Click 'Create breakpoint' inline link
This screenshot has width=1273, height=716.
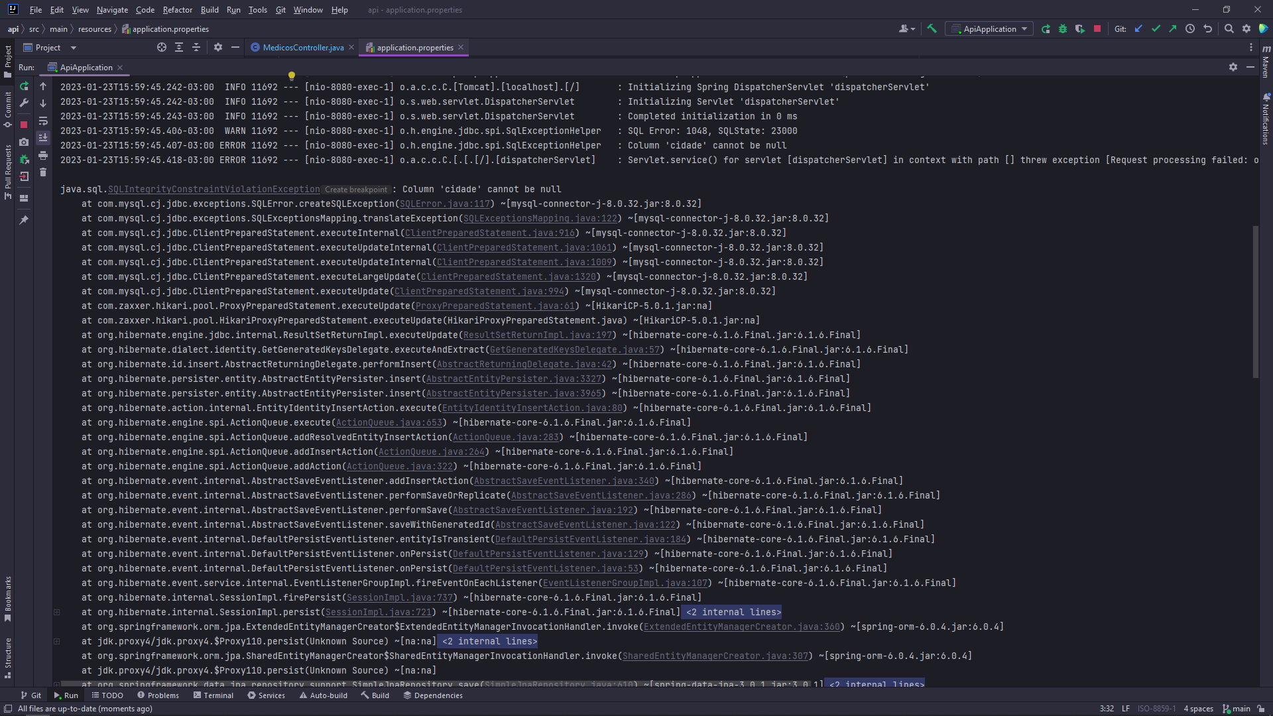point(356,190)
